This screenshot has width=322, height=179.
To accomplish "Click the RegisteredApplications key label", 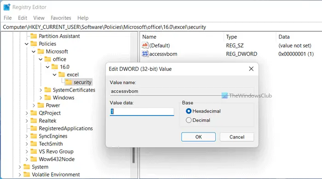I will click(66, 128).
